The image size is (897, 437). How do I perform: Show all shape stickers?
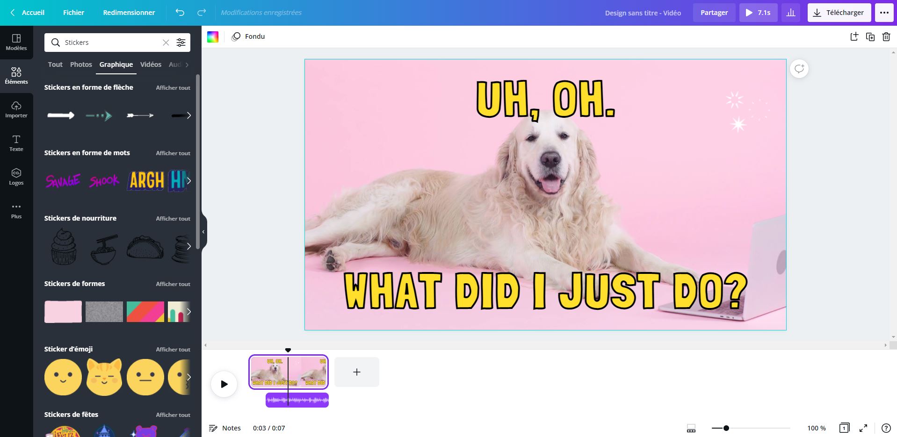[173, 284]
